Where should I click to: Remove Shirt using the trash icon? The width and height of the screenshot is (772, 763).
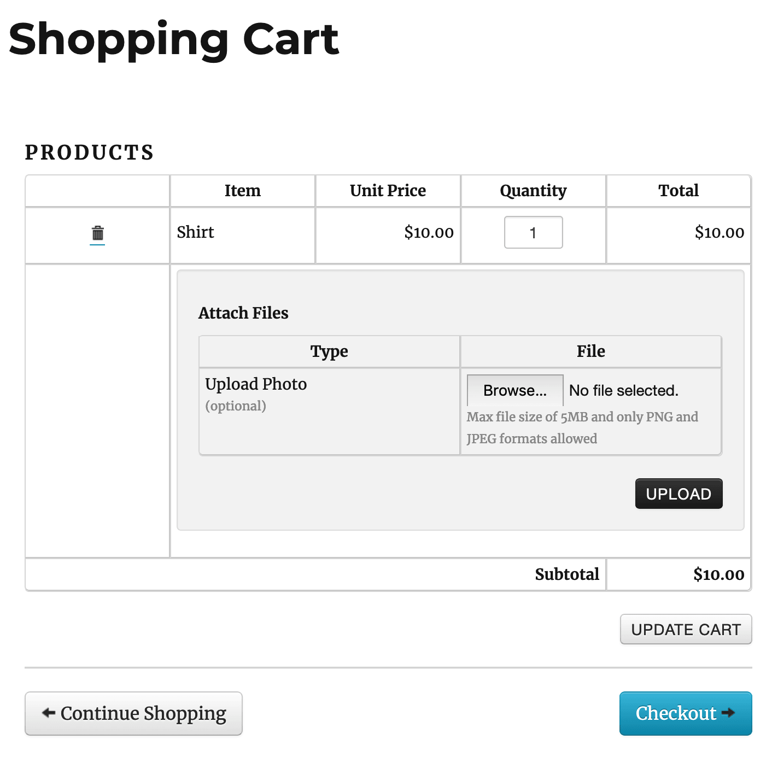tap(97, 233)
